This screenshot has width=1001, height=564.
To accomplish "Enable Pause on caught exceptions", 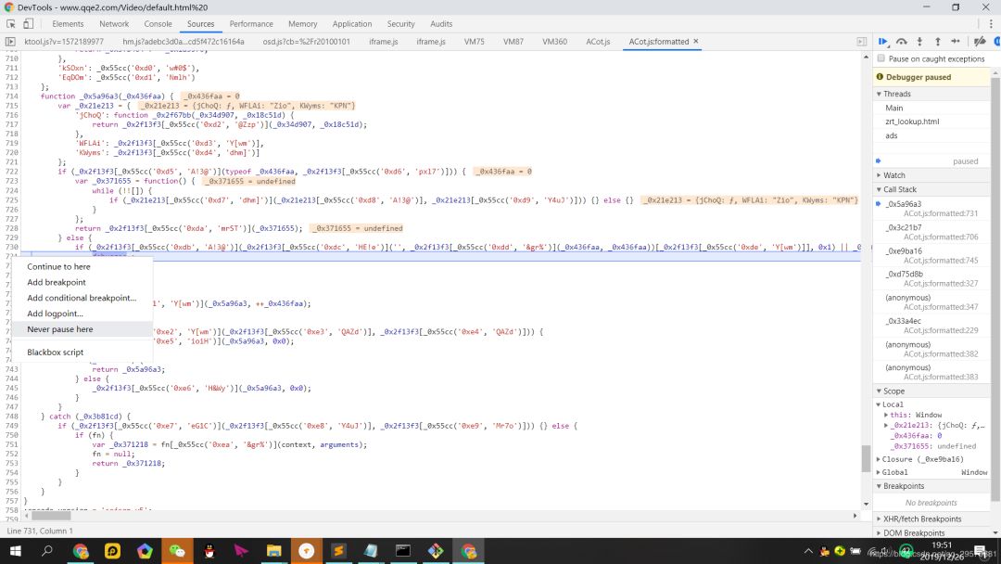I will click(x=881, y=58).
